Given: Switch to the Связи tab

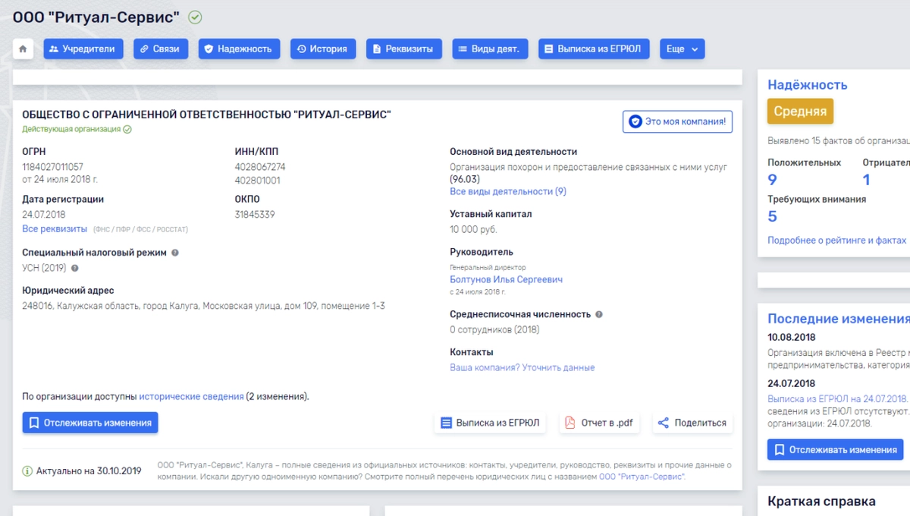Looking at the screenshot, I should click(161, 49).
